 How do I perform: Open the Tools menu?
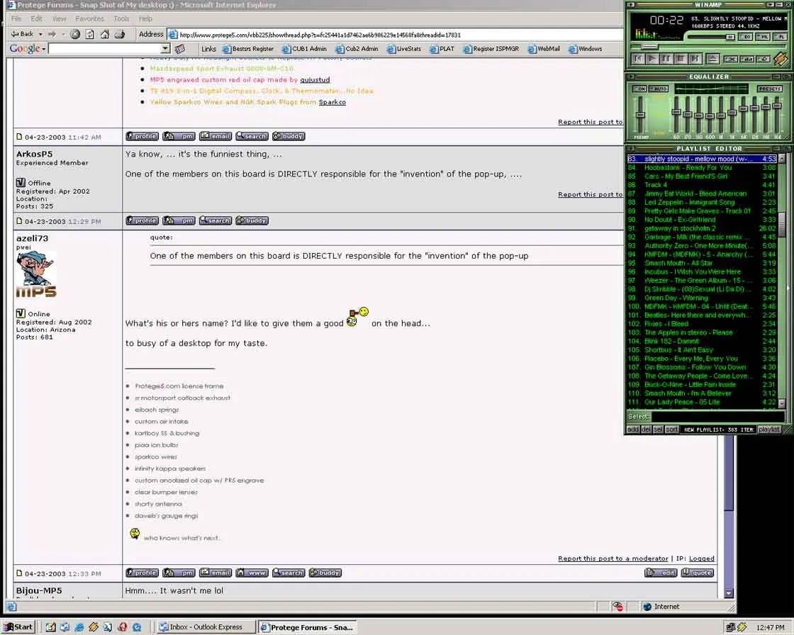pyautogui.click(x=121, y=18)
